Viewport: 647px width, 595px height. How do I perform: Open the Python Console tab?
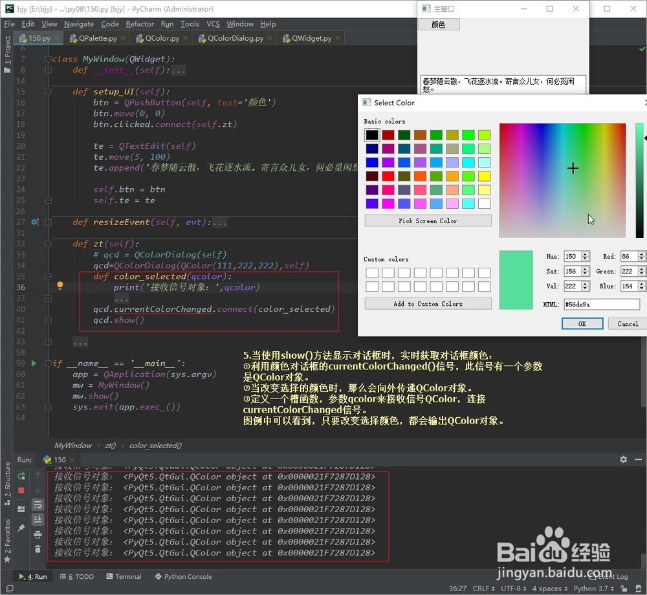coord(183,576)
